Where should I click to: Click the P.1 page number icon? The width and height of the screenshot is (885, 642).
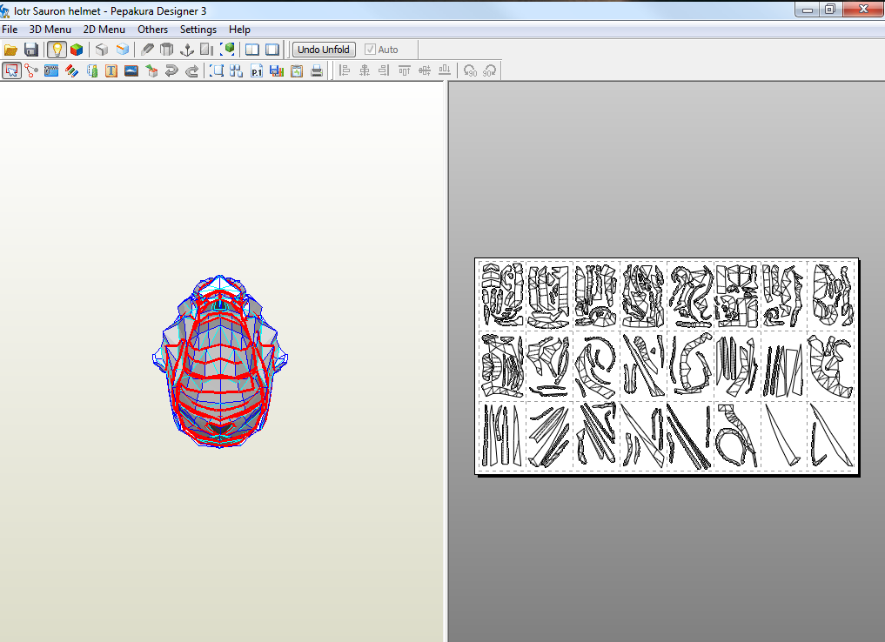(x=257, y=70)
